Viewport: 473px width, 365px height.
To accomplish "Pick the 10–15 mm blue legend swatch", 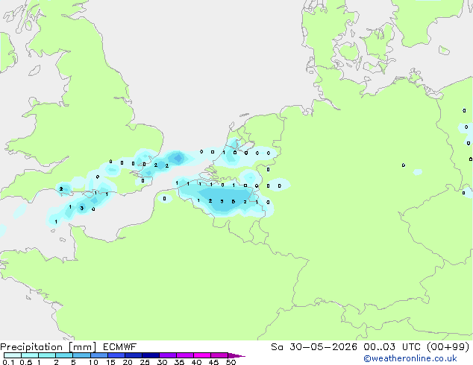I will tap(98, 355).
